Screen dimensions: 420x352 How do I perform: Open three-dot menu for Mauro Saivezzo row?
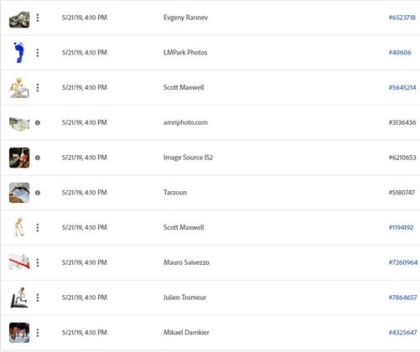tap(38, 262)
